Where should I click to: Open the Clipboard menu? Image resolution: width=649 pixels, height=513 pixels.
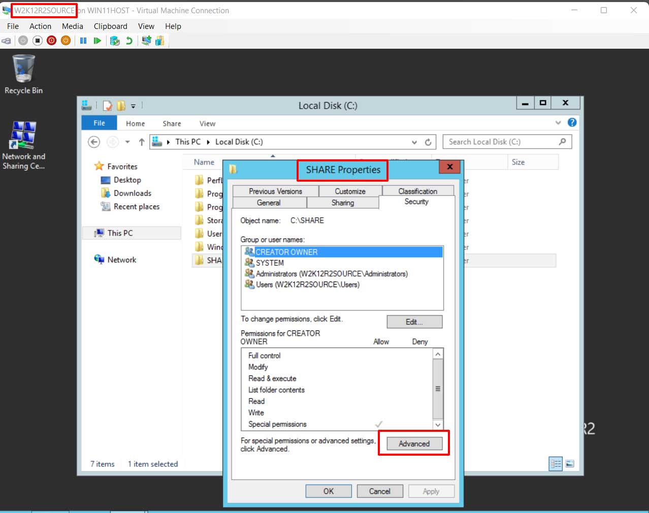pos(110,26)
